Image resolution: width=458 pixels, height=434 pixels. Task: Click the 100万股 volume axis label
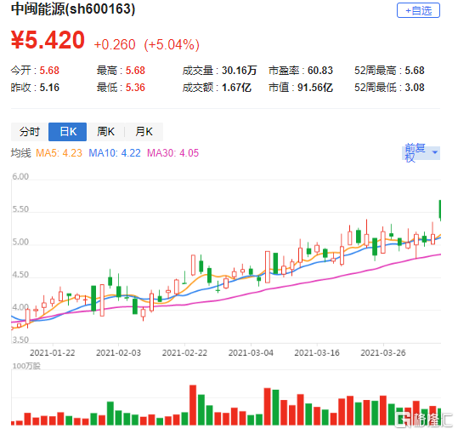(x=26, y=366)
